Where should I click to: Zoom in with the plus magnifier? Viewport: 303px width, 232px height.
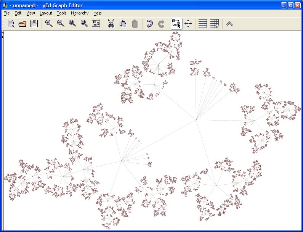point(49,24)
